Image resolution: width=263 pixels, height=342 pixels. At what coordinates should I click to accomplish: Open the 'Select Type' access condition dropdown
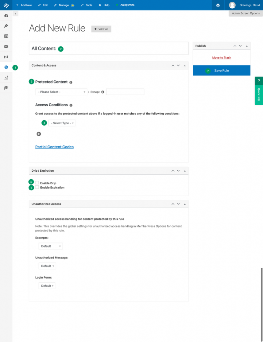coord(62,123)
